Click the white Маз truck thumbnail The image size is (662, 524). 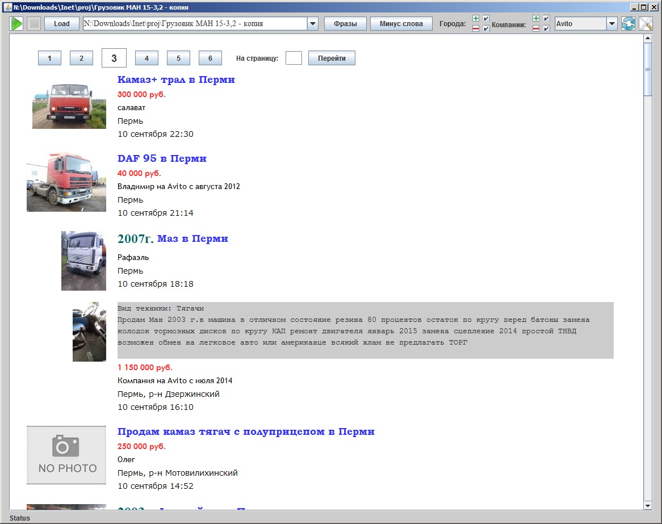83,261
